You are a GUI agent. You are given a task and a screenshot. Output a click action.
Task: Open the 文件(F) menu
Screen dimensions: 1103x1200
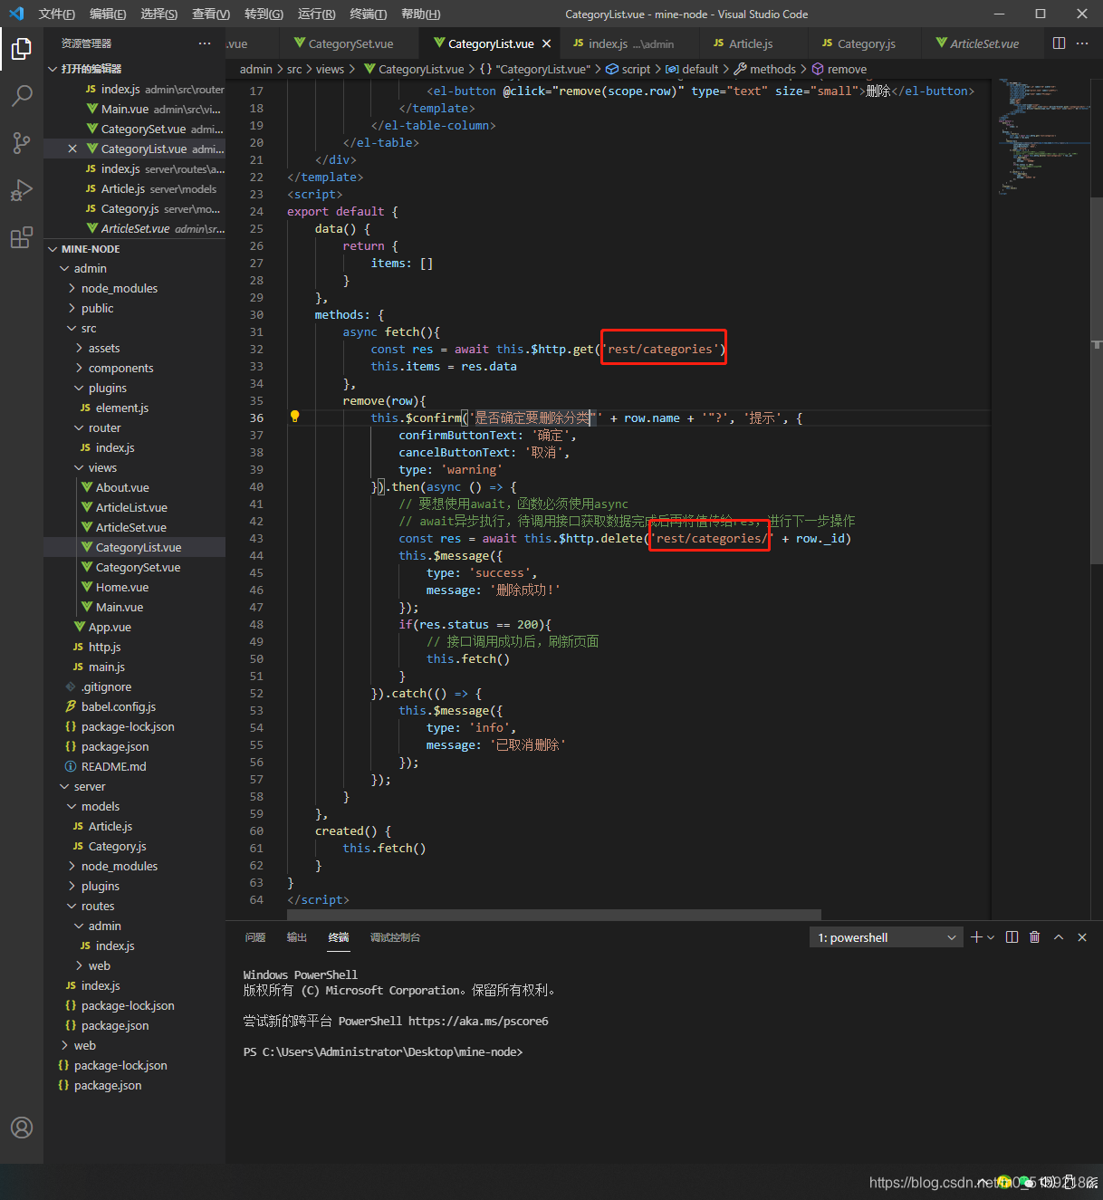pyautogui.click(x=57, y=14)
